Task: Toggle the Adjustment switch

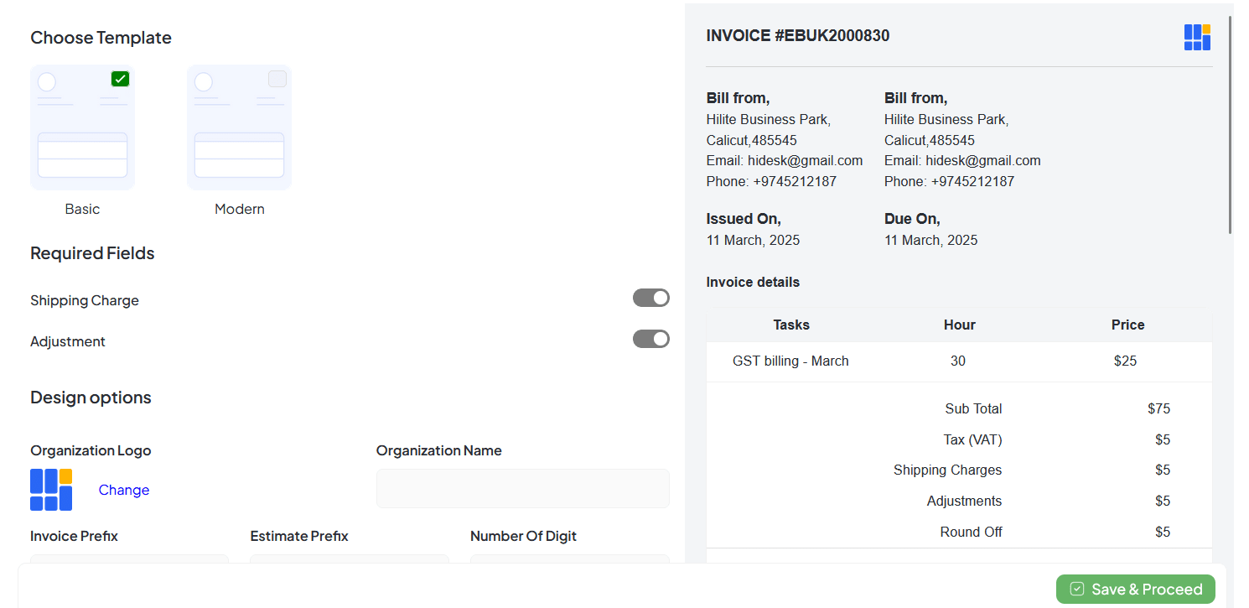Action: pos(650,339)
